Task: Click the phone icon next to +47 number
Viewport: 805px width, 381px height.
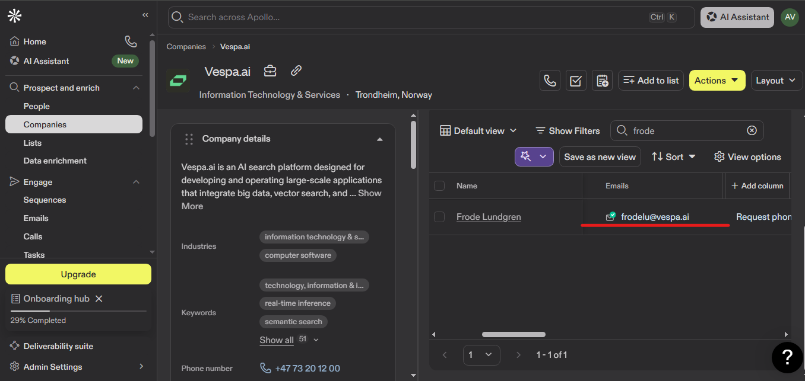Action: click(x=265, y=368)
